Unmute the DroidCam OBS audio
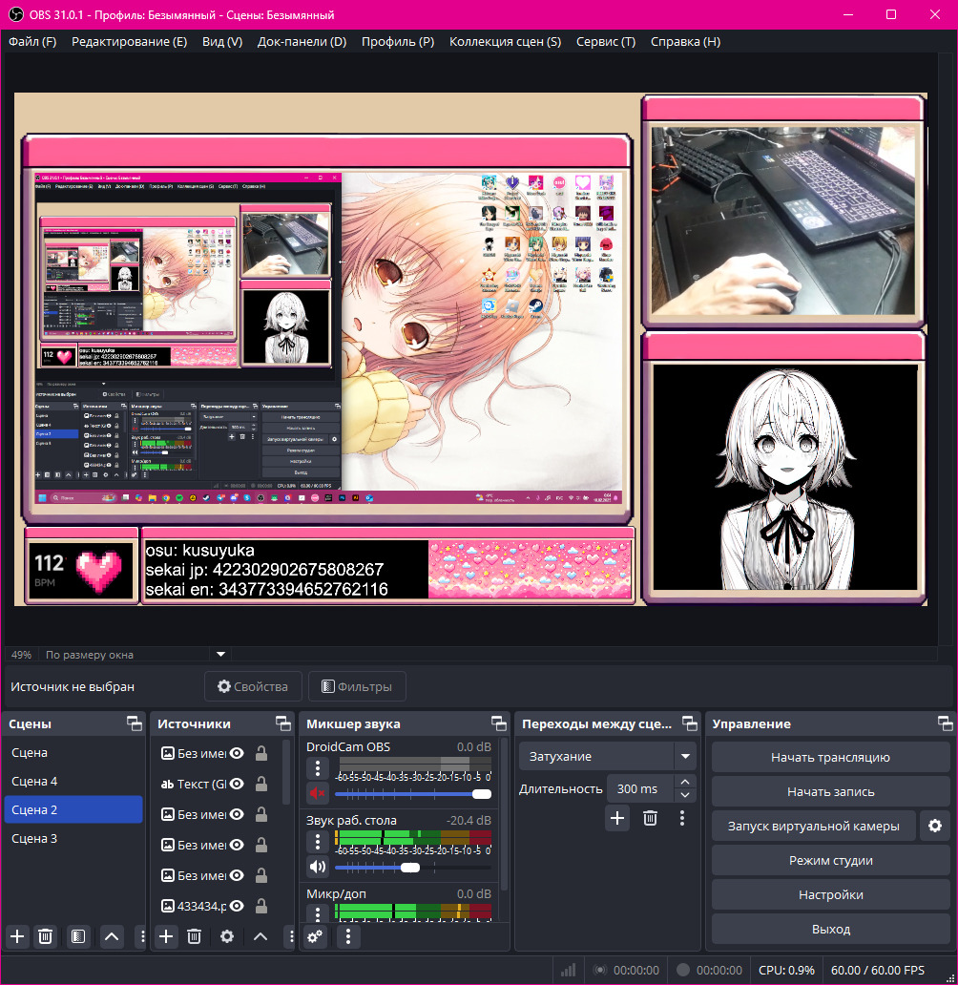Viewport: 958px width, 985px height. [318, 793]
